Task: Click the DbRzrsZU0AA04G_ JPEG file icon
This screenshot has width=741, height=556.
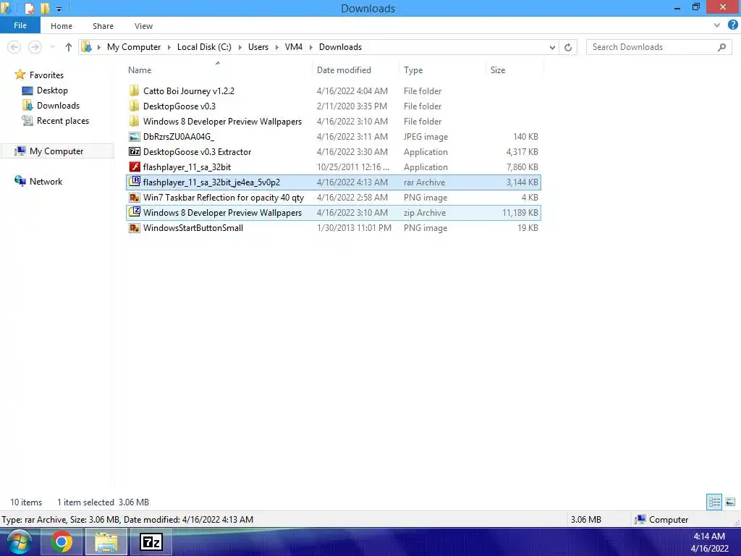Action: (134, 137)
